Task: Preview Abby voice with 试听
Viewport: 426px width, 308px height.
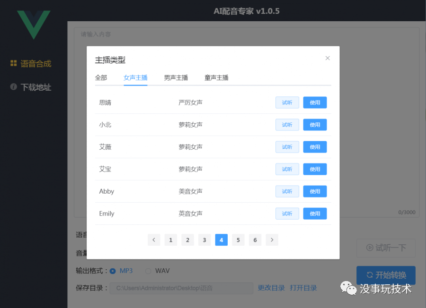Action: pos(287,191)
